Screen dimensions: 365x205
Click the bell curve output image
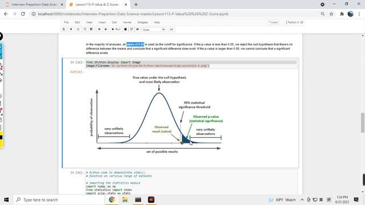156,114
